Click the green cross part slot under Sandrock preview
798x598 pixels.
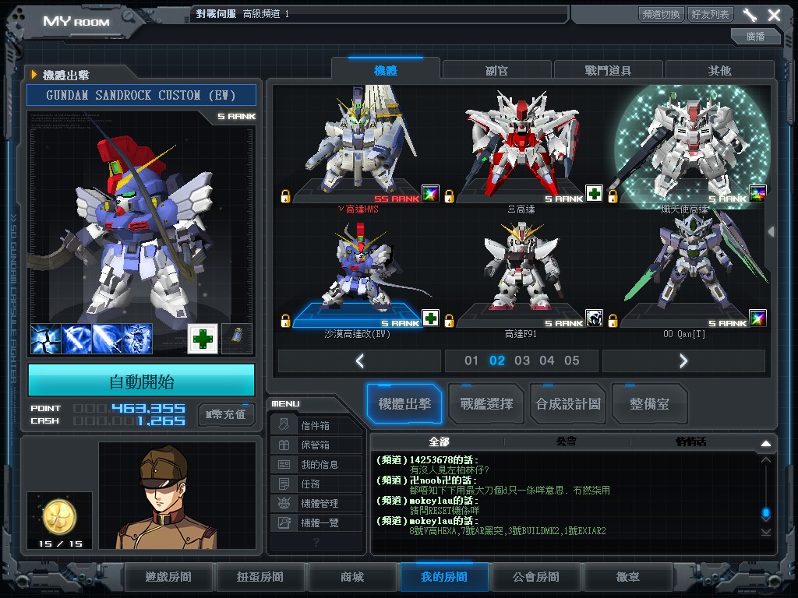click(203, 339)
